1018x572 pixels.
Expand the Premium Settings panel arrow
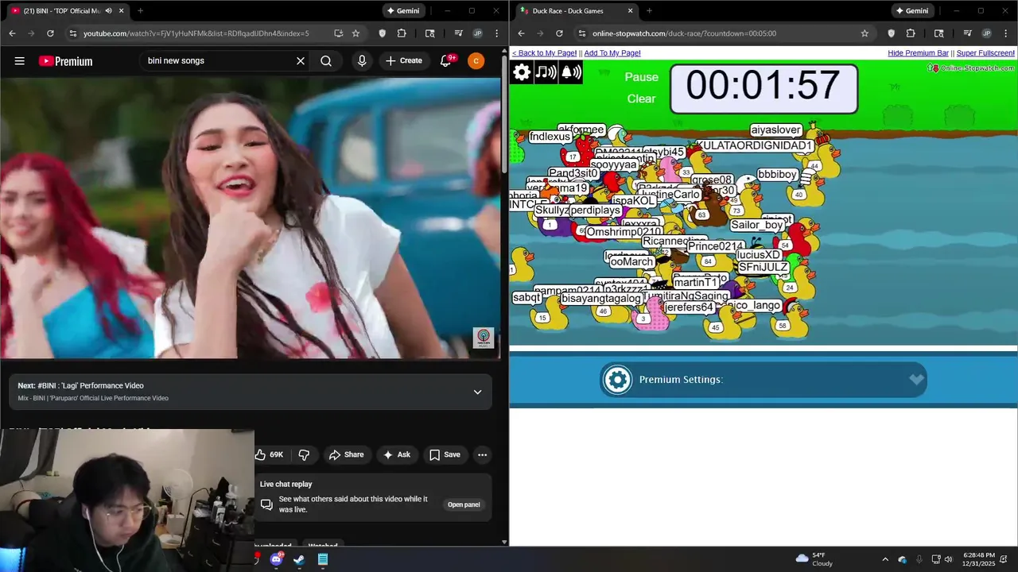click(x=916, y=380)
